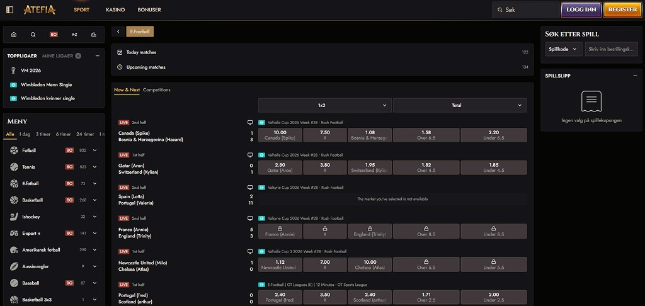This screenshot has height=306, width=645.
Task: Open the A-Z sports list icon
Action: (74, 35)
